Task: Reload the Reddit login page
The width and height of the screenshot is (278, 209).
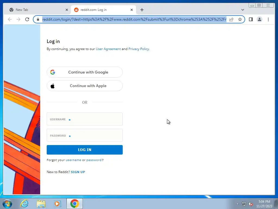Action: click(x=27, y=19)
